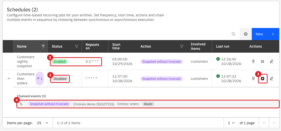Click the chained events link badge
281x131 pixels.
click(39, 79)
